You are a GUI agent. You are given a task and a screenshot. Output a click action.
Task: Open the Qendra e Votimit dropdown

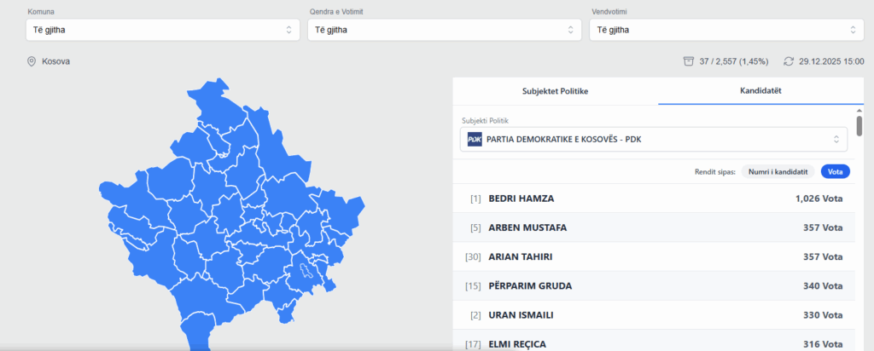[x=442, y=30]
